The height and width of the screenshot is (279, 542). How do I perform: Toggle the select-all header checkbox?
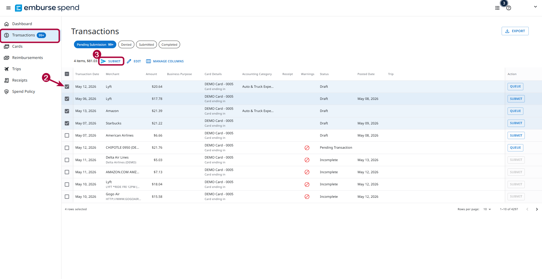(67, 74)
